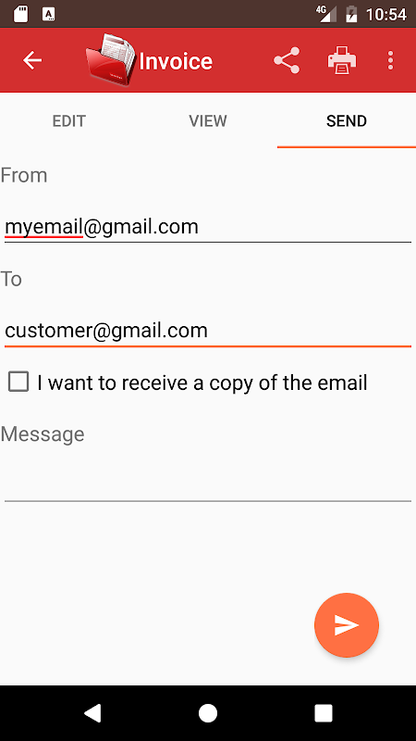This screenshot has width=416, height=741.
Task: Tap the back arrow in header
Action: (32, 60)
